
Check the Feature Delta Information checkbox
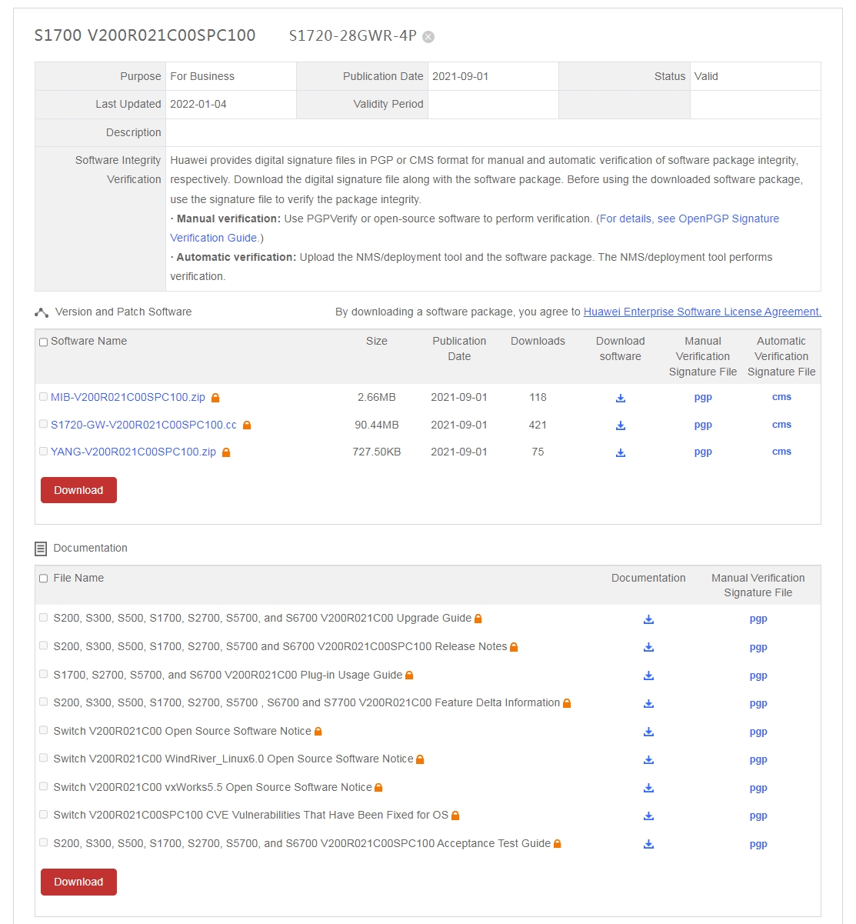[43, 702]
